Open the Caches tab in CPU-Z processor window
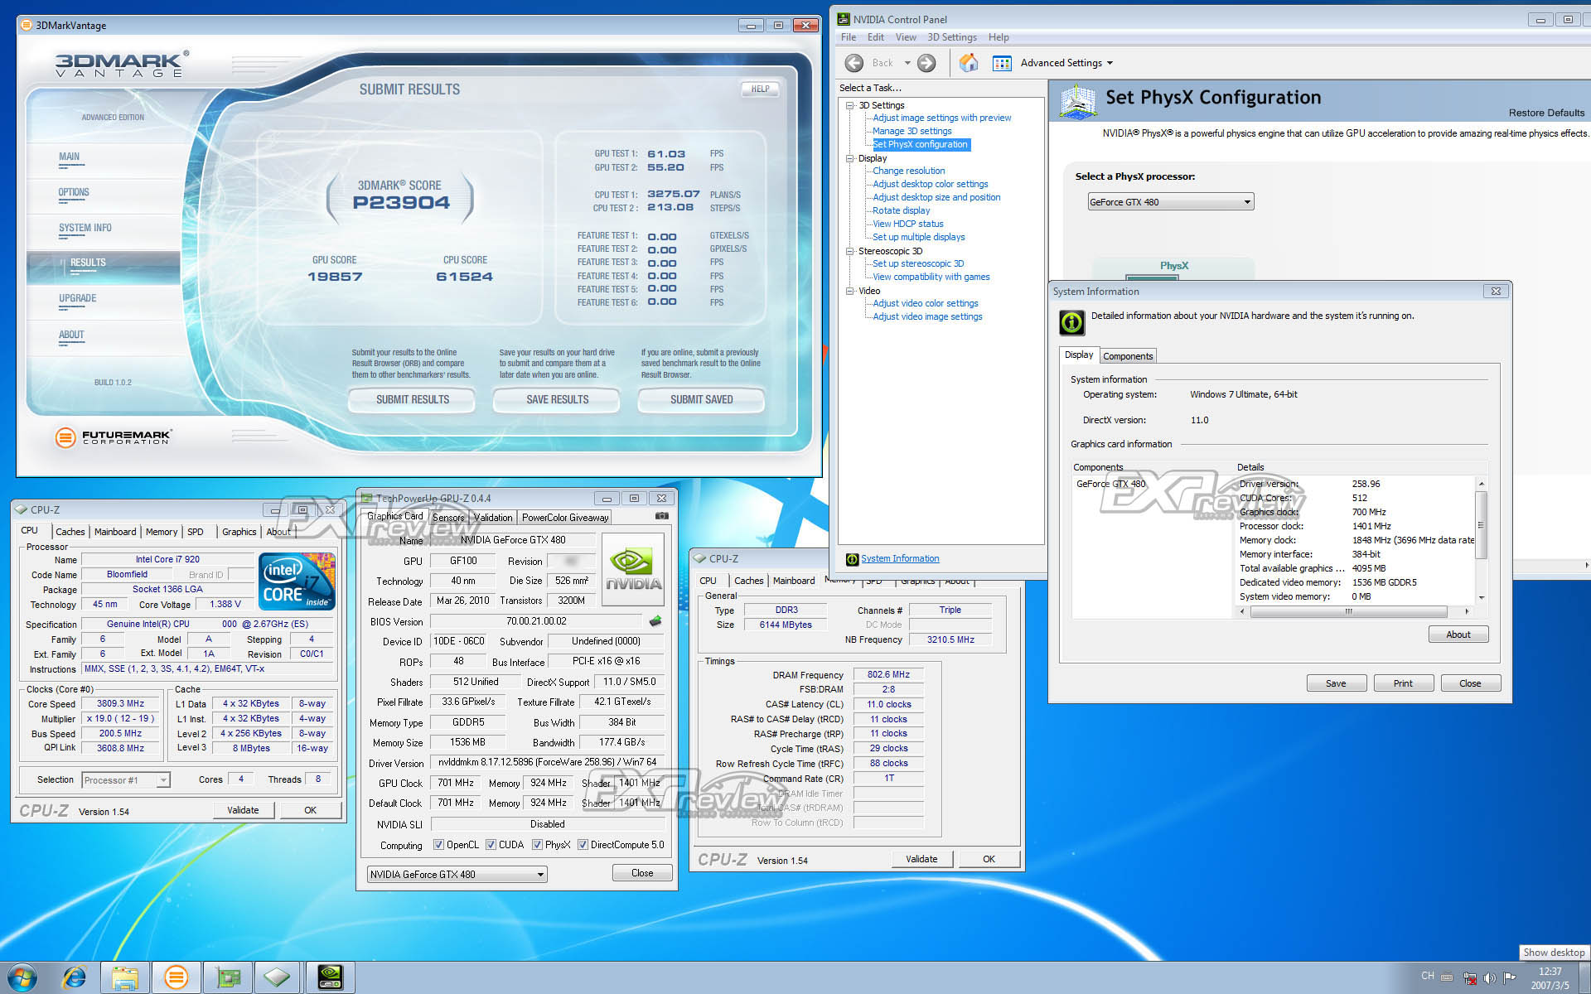Screen dimensions: 1591x994 (x=70, y=532)
